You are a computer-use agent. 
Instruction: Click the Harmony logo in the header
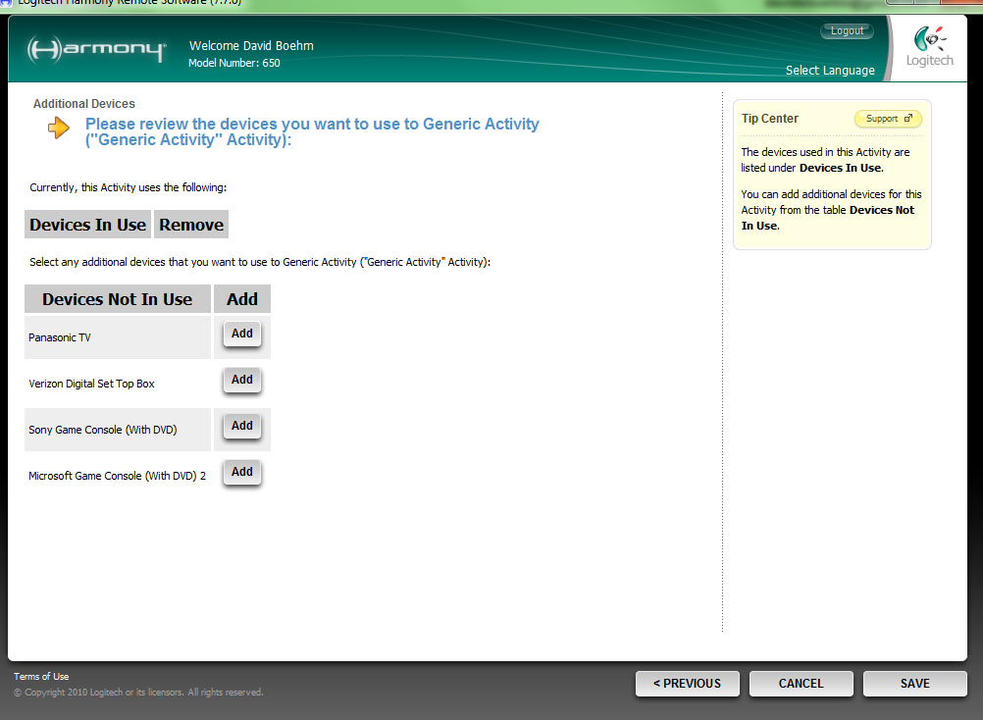[x=96, y=50]
